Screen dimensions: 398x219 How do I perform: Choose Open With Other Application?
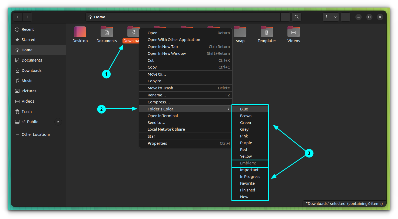coord(186,40)
